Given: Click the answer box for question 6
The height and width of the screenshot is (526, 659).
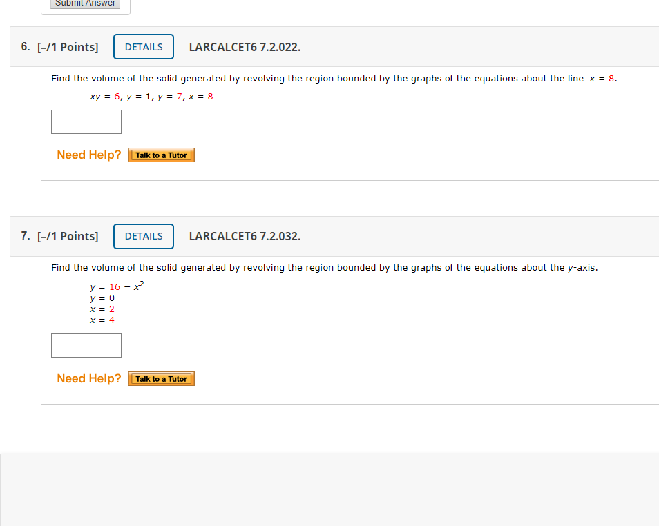Looking at the screenshot, I should (x=86, y=121).
